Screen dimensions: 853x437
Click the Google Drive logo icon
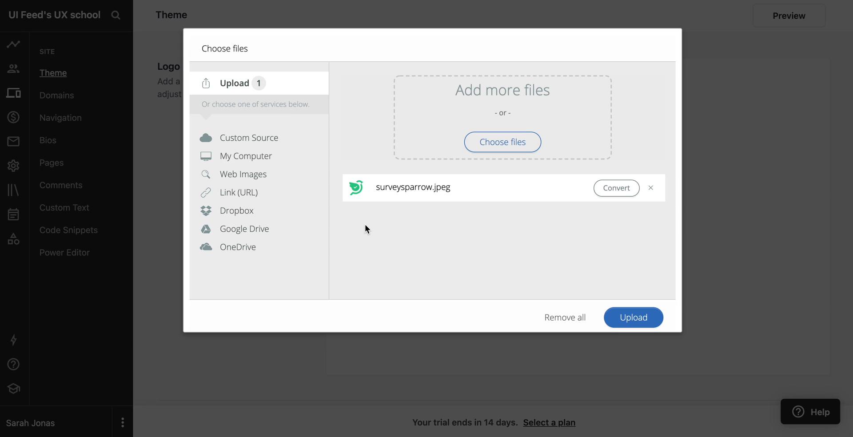point(206,229)
